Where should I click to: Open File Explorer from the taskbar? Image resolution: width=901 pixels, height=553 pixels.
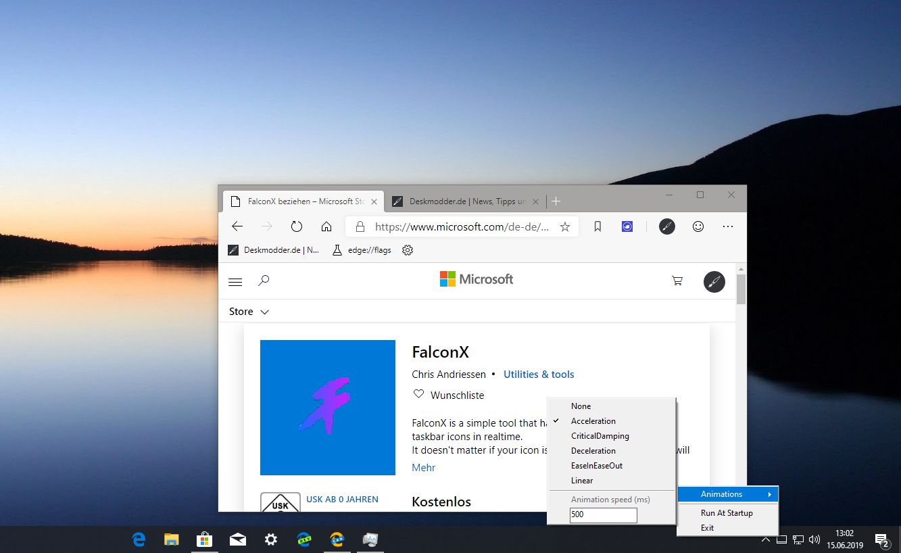point(172,539)
